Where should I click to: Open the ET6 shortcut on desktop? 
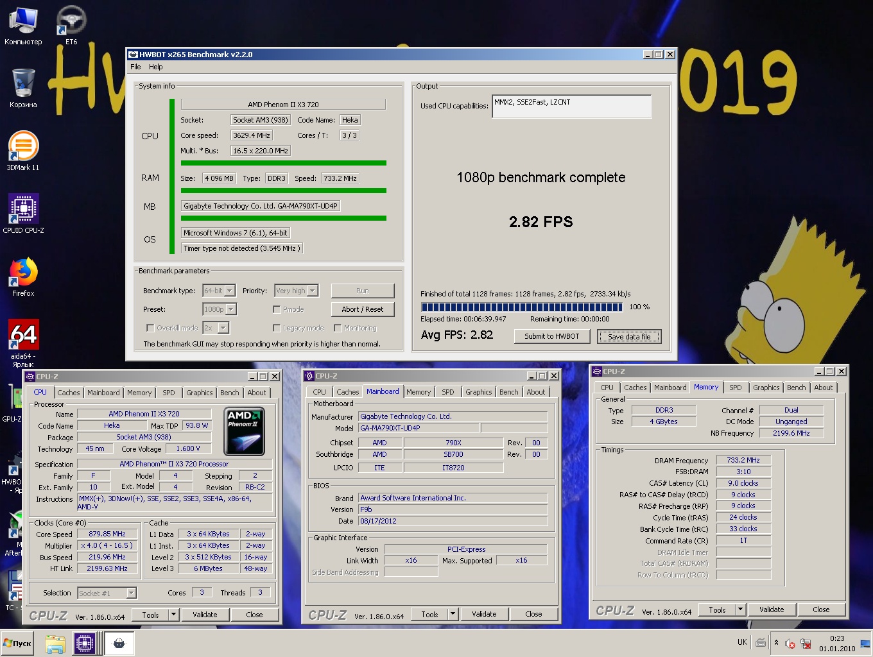pos(71,26)
